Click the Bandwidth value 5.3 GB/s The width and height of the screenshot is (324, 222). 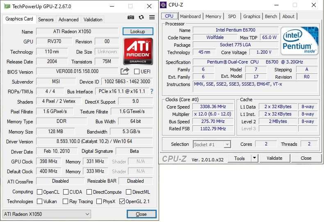coord(131,131)
